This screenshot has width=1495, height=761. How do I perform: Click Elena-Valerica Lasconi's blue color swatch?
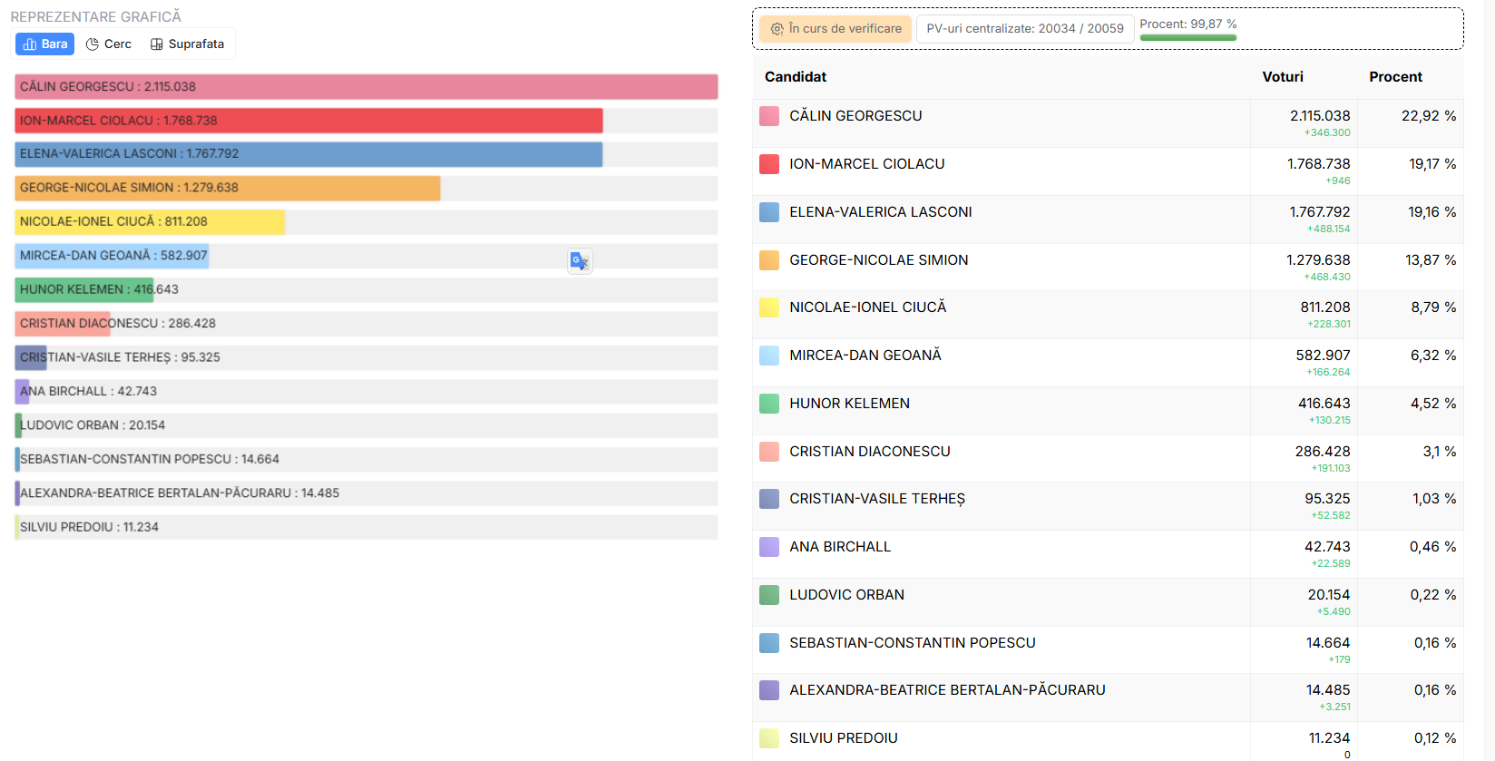(x=769, y=212)
